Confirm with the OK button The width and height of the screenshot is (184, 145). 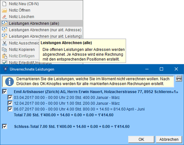141,139
